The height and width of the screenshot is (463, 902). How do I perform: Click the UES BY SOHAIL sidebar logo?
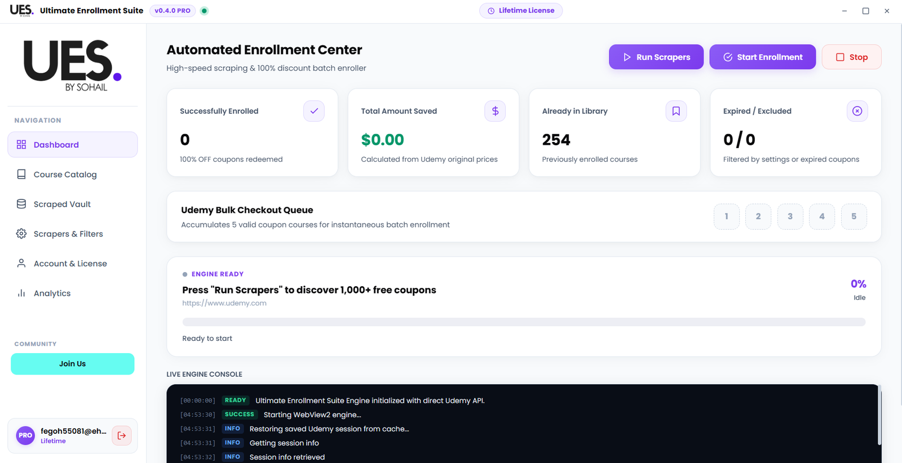72,65
